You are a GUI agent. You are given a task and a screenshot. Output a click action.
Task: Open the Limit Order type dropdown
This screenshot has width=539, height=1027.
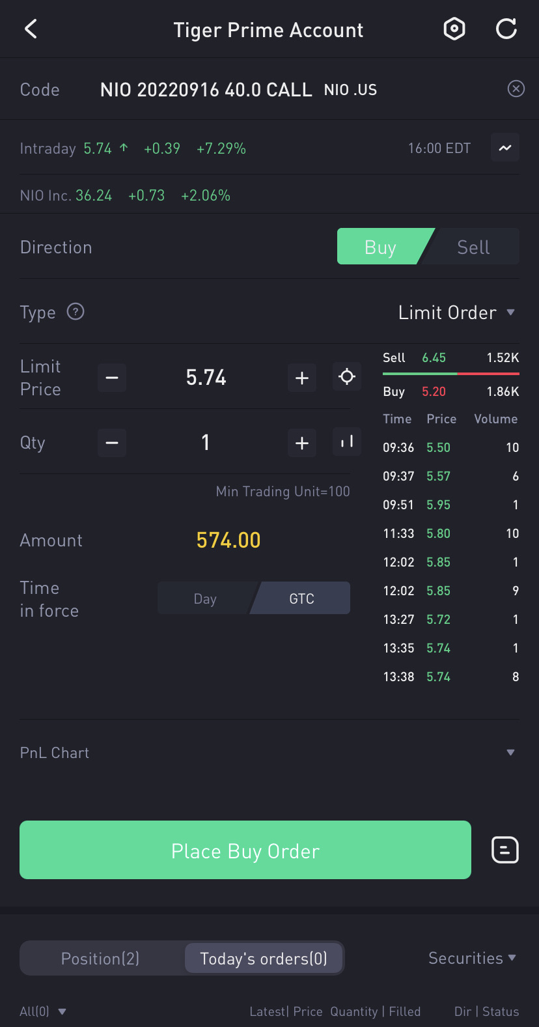tap(457, 313)
